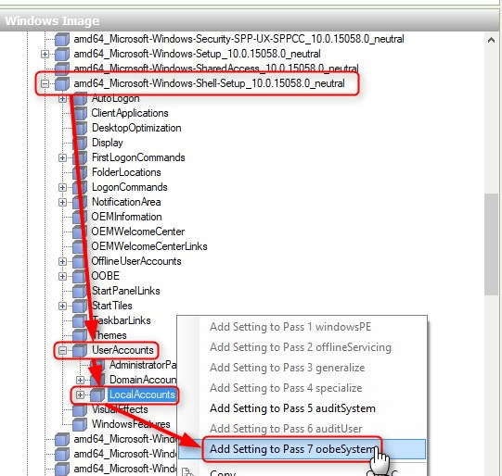
Task: Select the TaskbarLinks tree item
Action: 122,320
